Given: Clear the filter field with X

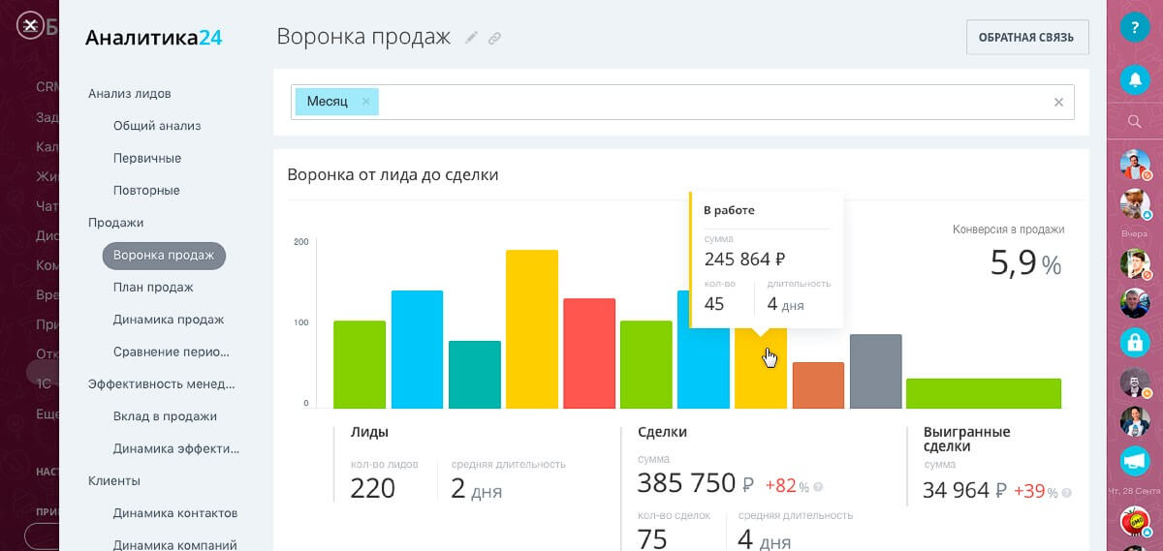Looking at the screenshot, I should tap(1058, 102).
